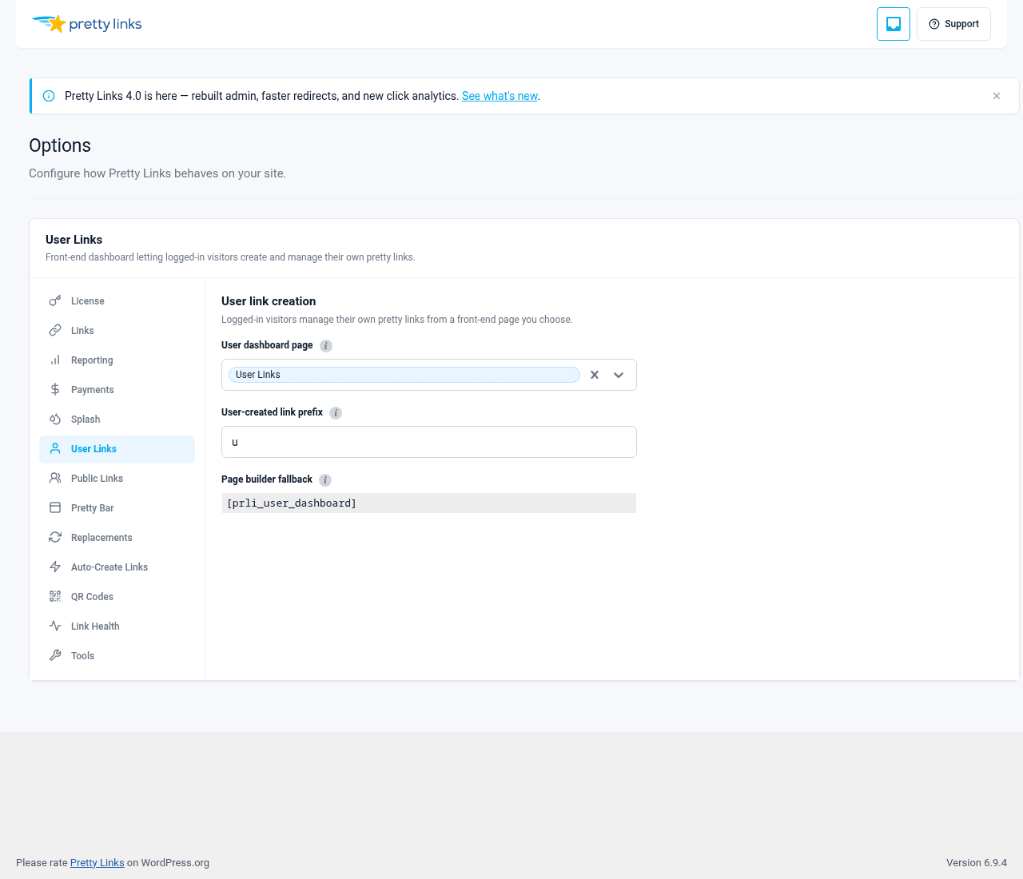Clear the selected User Links page

click(595, 375)
